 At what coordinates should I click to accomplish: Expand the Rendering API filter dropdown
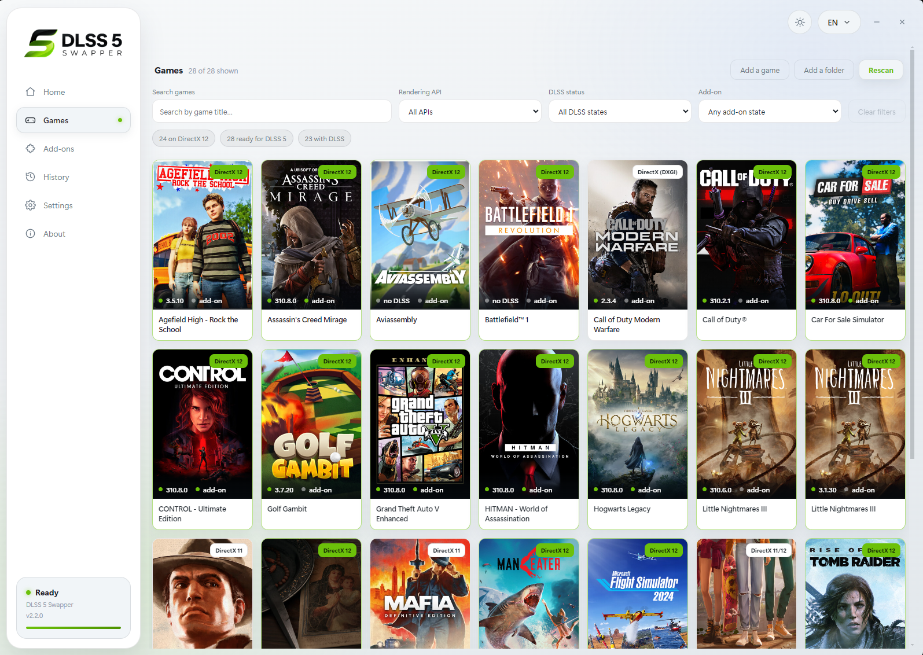coord(470,112)
